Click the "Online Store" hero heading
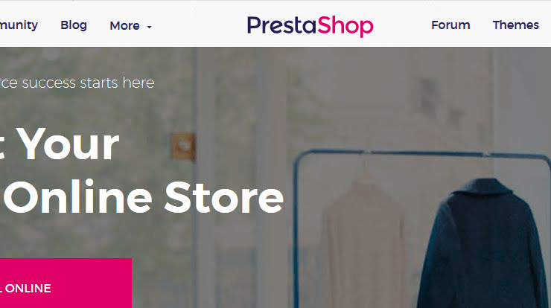551x308 pixels. coord(143,197)
